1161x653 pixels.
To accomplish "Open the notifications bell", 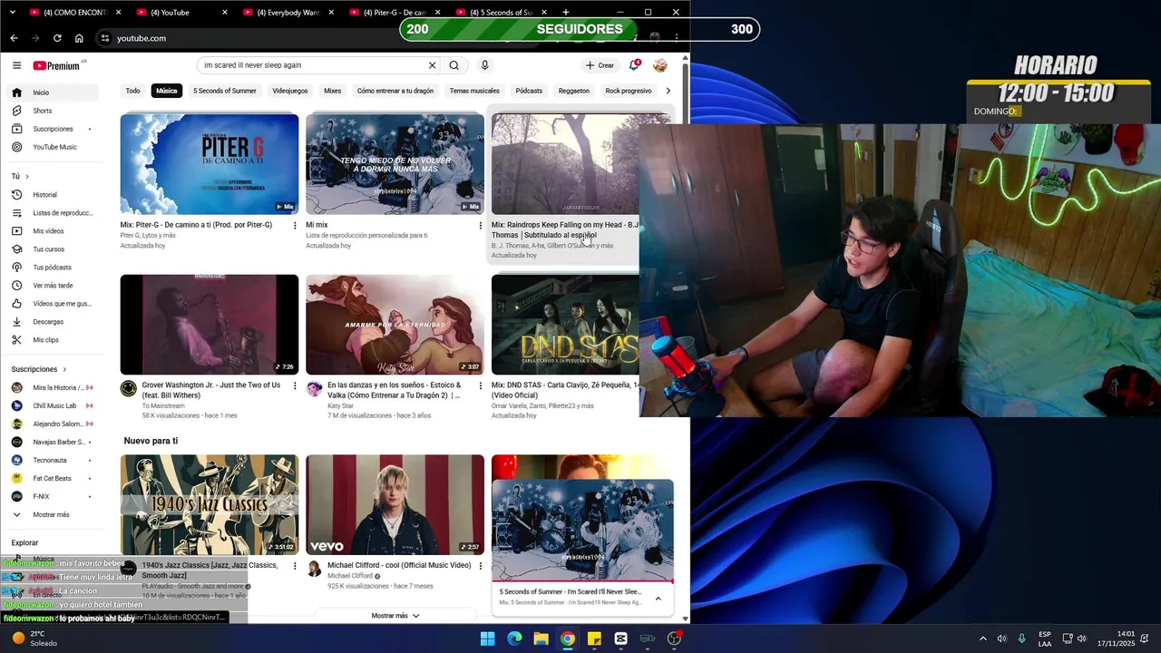I will [x=635, y=65].
